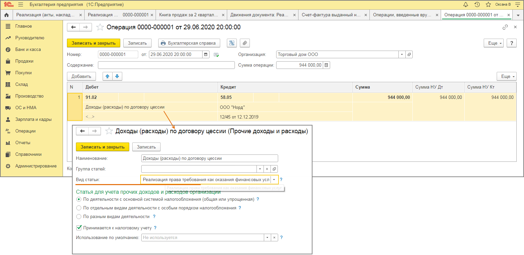The height and width of the screenshot is (255, 524).
Task: Open help for Вид статьи field
Action: [281, 179]
